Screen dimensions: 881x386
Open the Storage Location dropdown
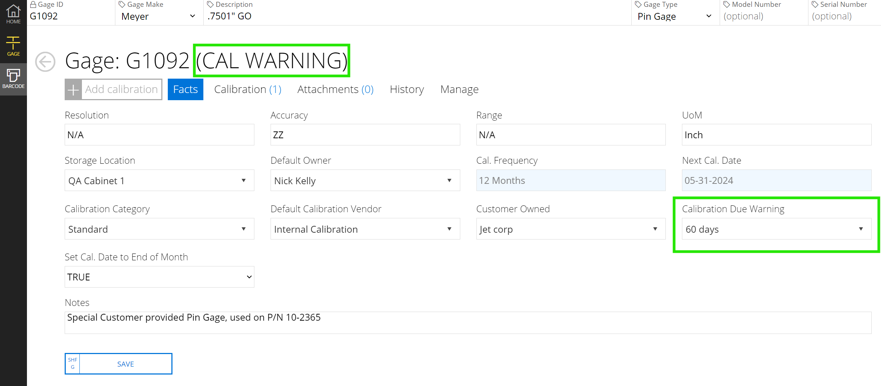point(160,181)
